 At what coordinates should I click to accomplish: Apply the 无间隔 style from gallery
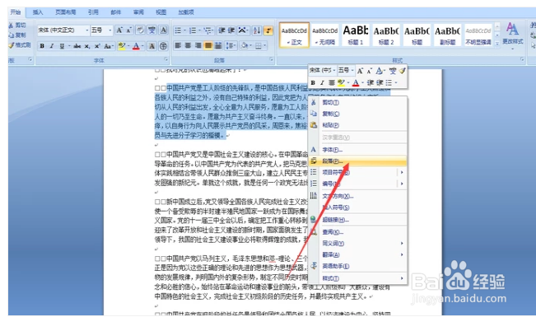tap(324, 35)
